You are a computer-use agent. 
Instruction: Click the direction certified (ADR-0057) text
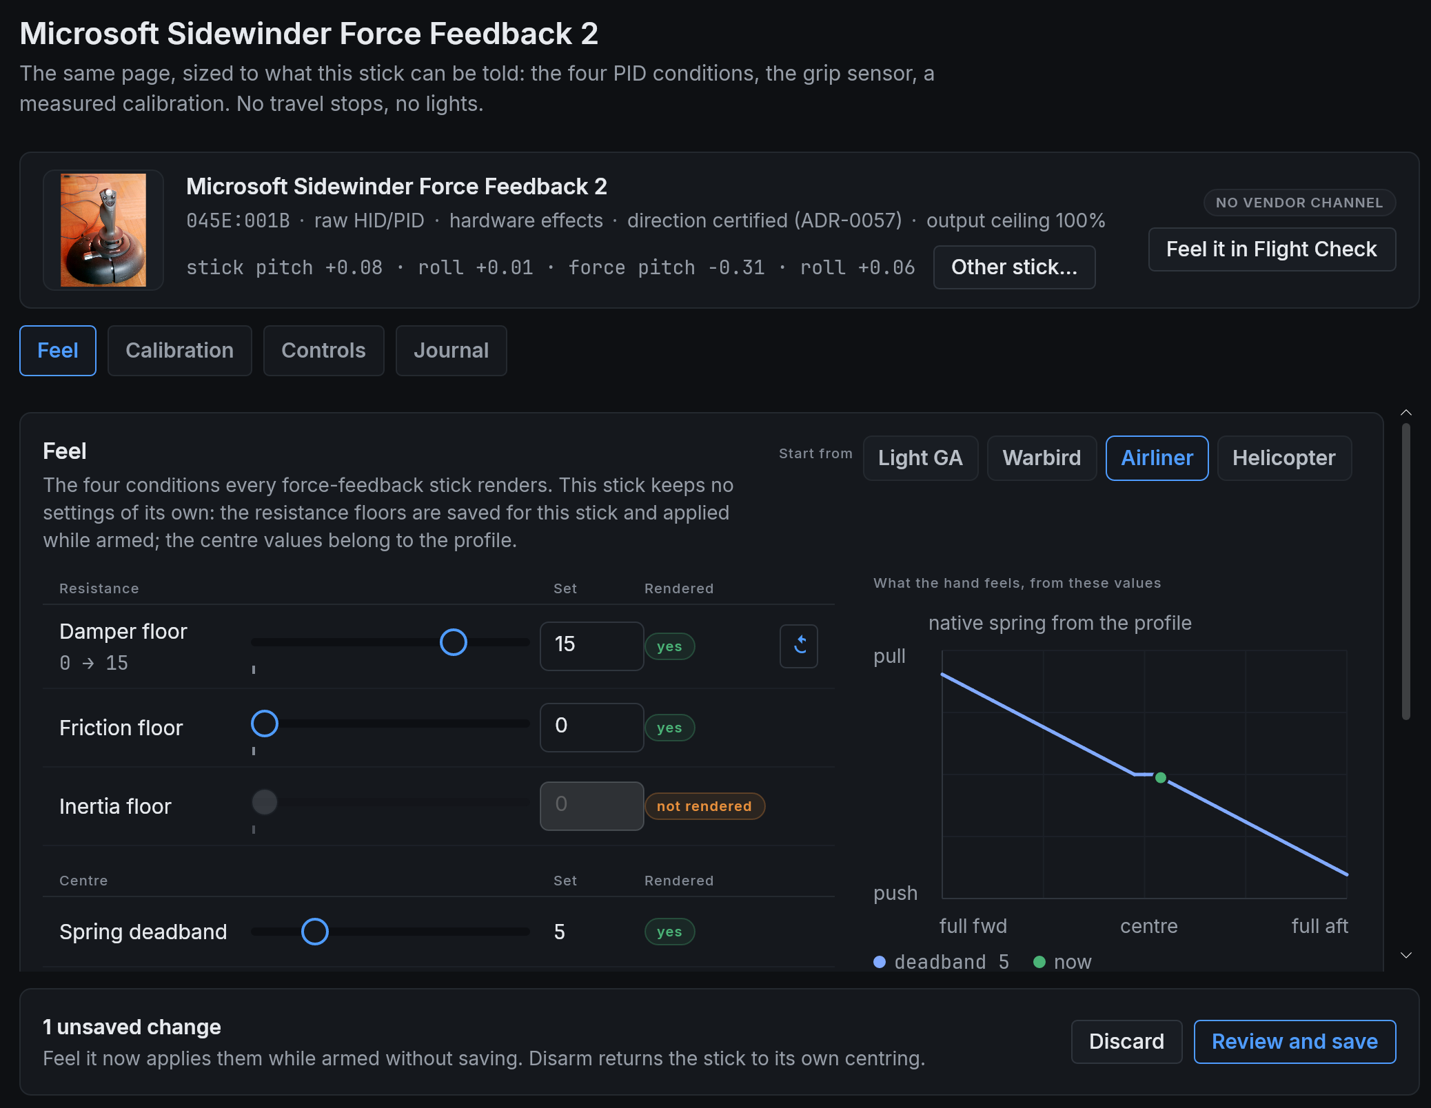764,220
